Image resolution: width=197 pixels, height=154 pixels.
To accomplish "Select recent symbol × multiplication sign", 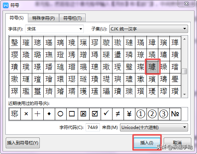I will click(x=26, y=114).
